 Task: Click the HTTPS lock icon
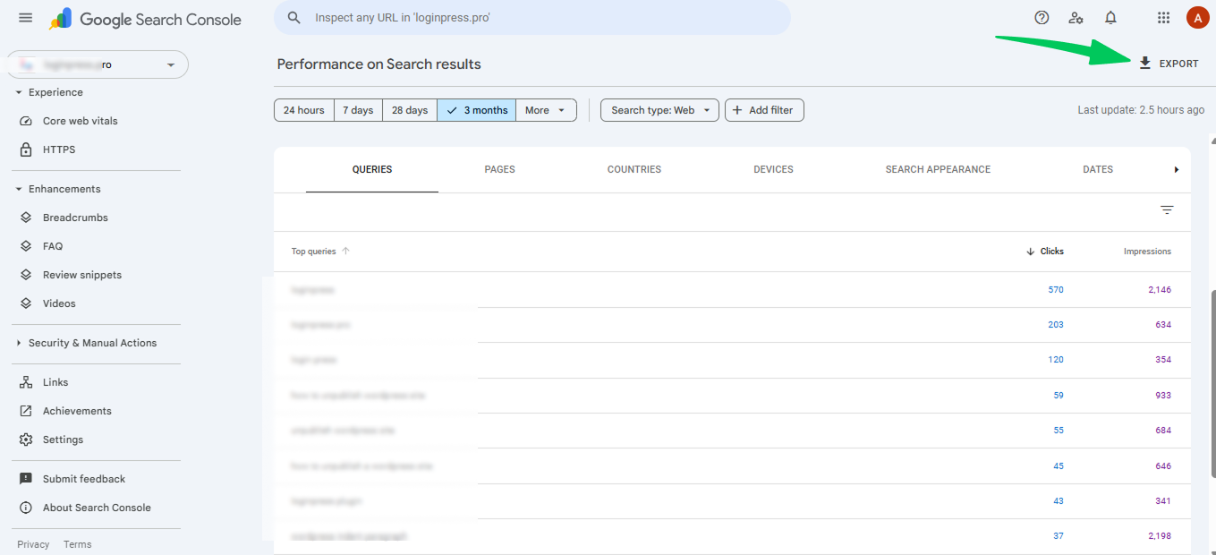pyautogui.click(x=26, y=149)
